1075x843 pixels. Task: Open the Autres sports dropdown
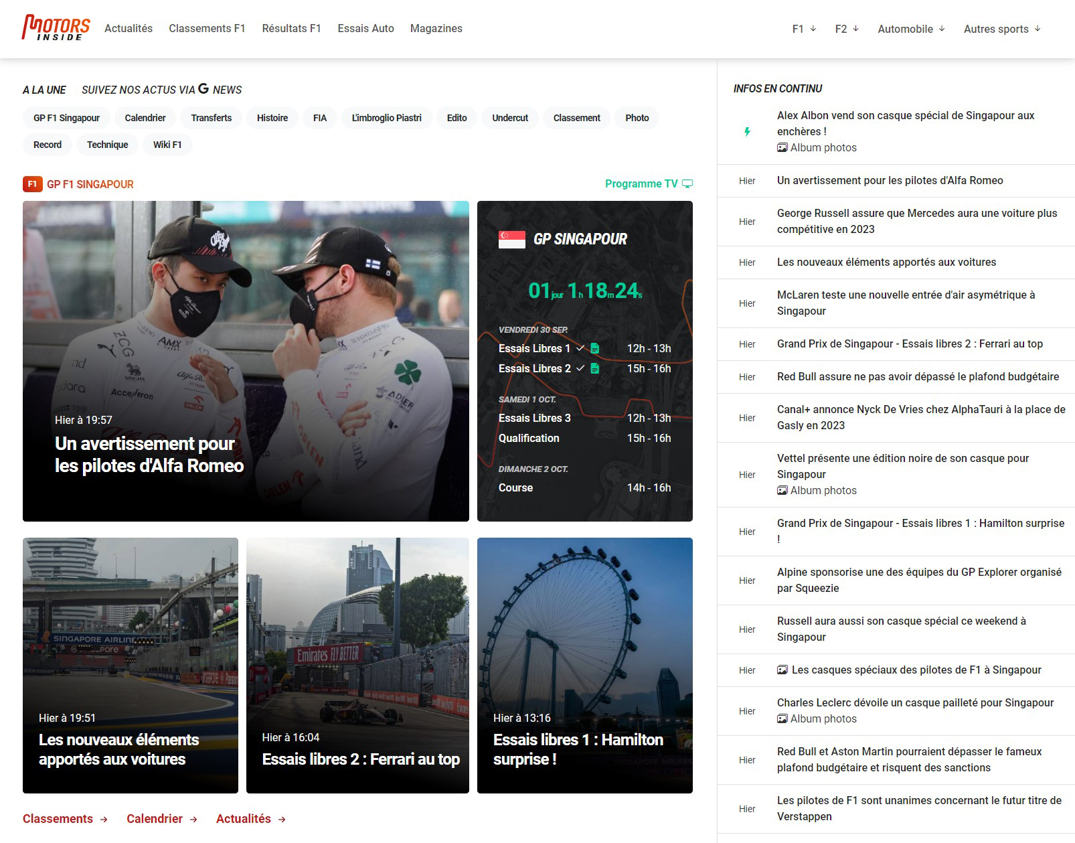1002,29
